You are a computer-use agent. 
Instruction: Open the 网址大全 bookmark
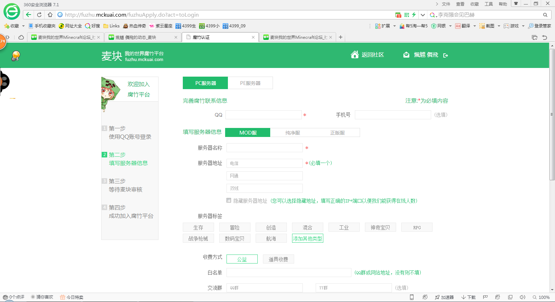[70, 26]
